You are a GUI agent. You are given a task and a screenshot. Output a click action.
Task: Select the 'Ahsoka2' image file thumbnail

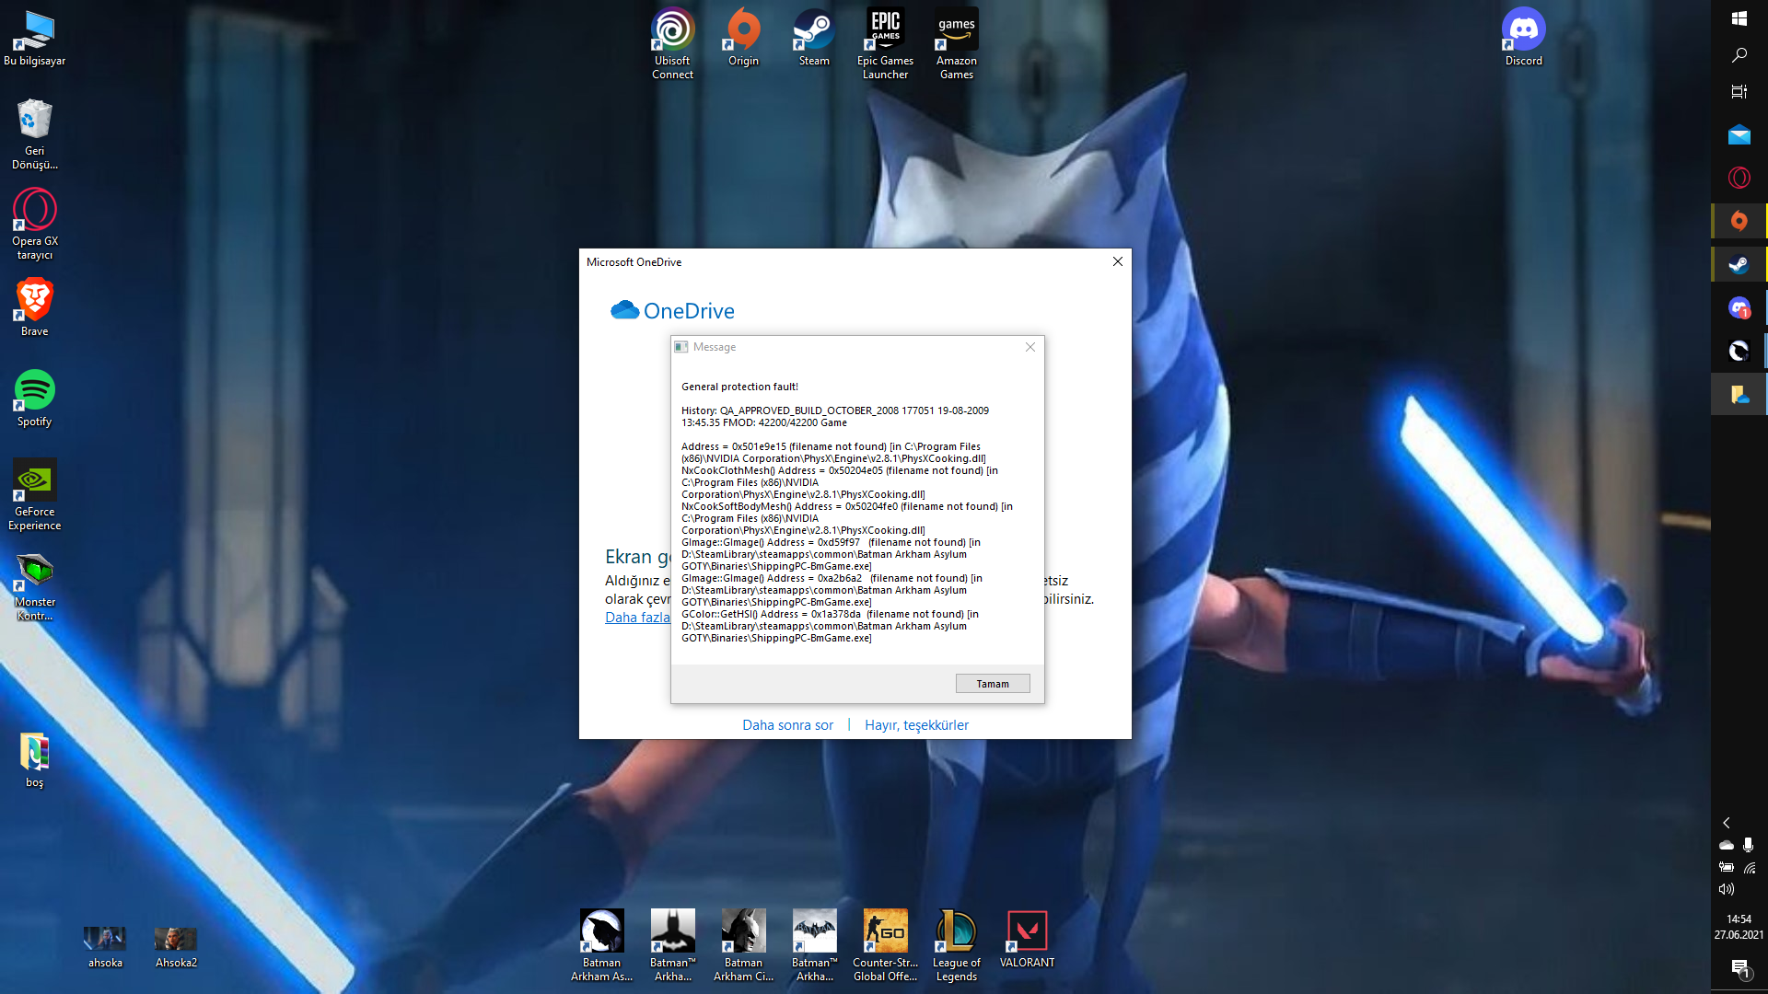176,947
